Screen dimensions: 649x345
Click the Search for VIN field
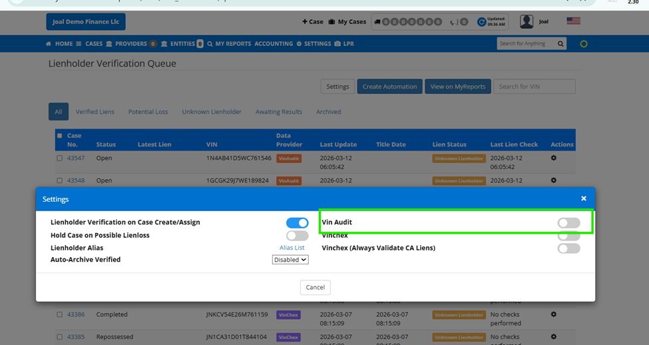pos(535,87)
